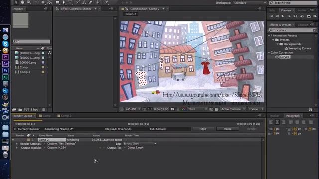Image resolution: width=319 pixels, height=179 pixels.
Task: Select the Rectangle shape tool
Action: (58, 2)
